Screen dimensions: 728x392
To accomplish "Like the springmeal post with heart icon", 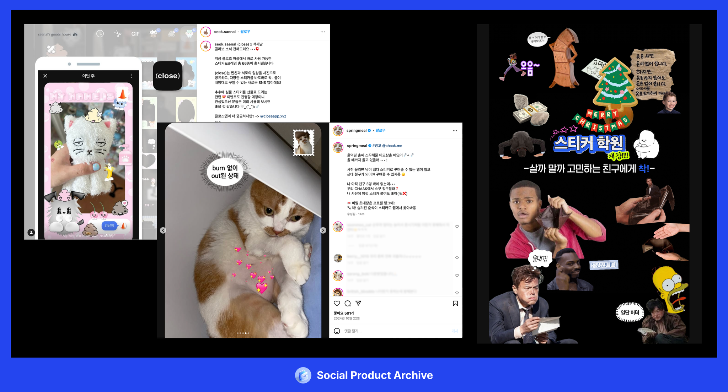I will coord(337,303).
